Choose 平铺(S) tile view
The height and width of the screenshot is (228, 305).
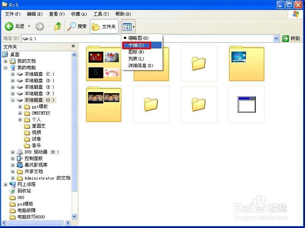tap(141, 45)
